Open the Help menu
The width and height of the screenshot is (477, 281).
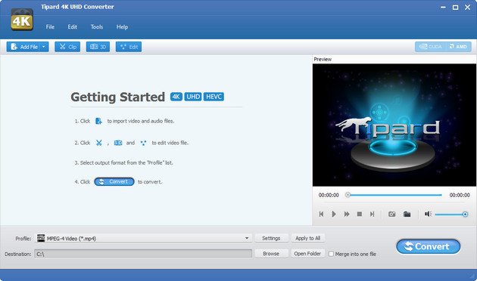(122, 26)
